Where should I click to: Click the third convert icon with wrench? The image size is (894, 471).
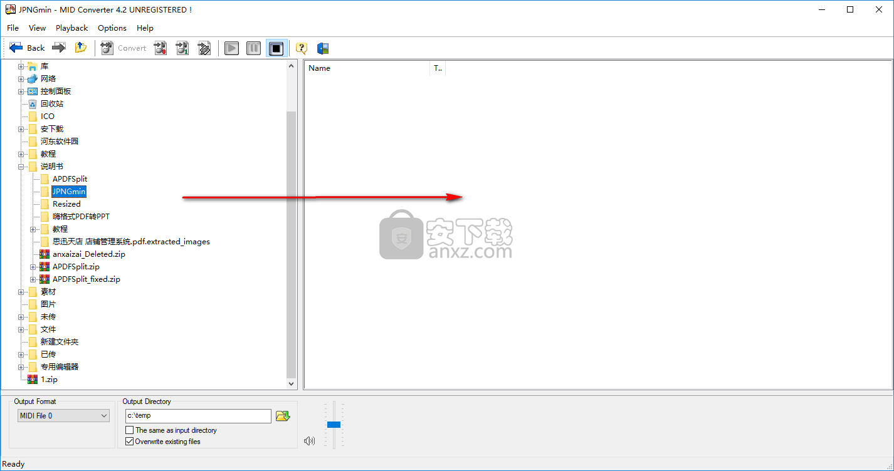point(204,48)
